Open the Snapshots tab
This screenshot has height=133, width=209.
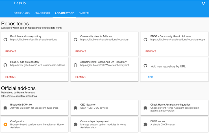tap(42, 13)
